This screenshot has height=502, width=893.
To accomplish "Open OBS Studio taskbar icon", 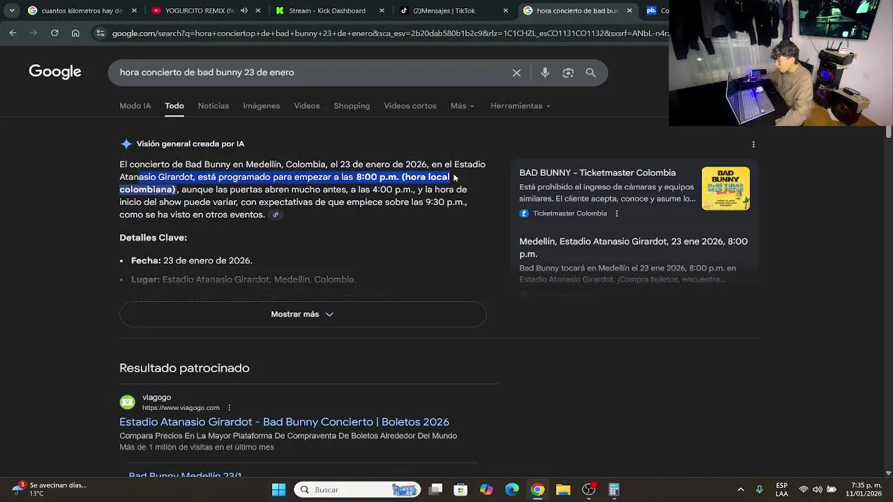I will pos(589,489).
